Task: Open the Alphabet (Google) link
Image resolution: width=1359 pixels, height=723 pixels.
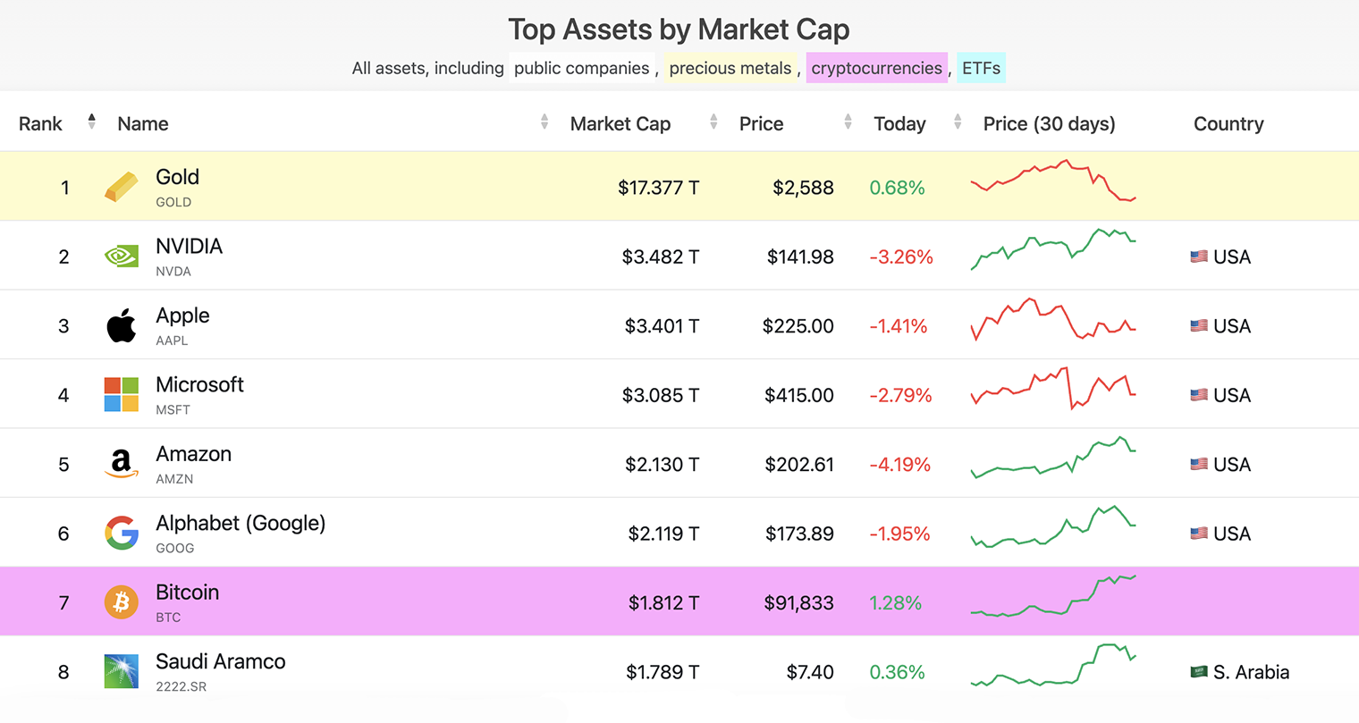Action: point(241,523)
